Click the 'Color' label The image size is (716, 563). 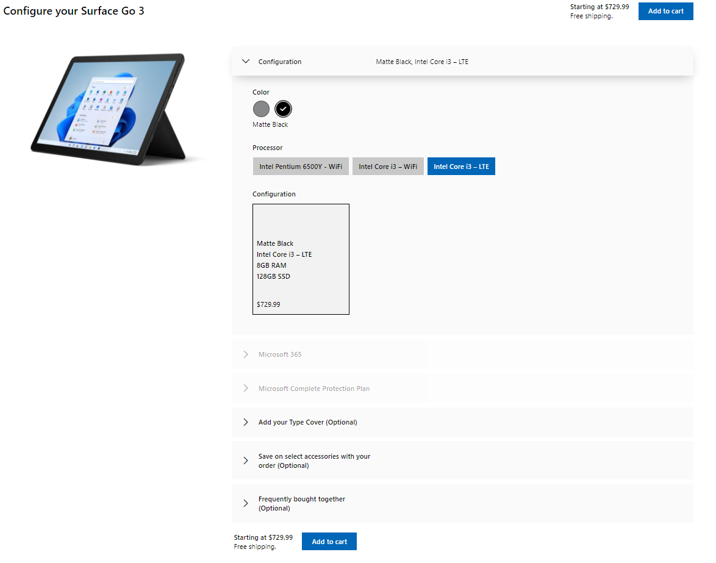coord(261,92)
